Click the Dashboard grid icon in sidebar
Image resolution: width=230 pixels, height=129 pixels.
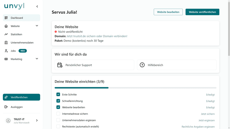point(6,18)
